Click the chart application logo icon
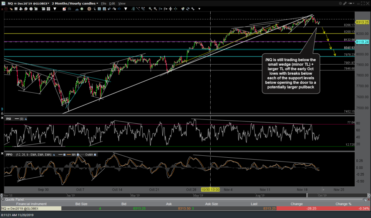 pos(3,3)
